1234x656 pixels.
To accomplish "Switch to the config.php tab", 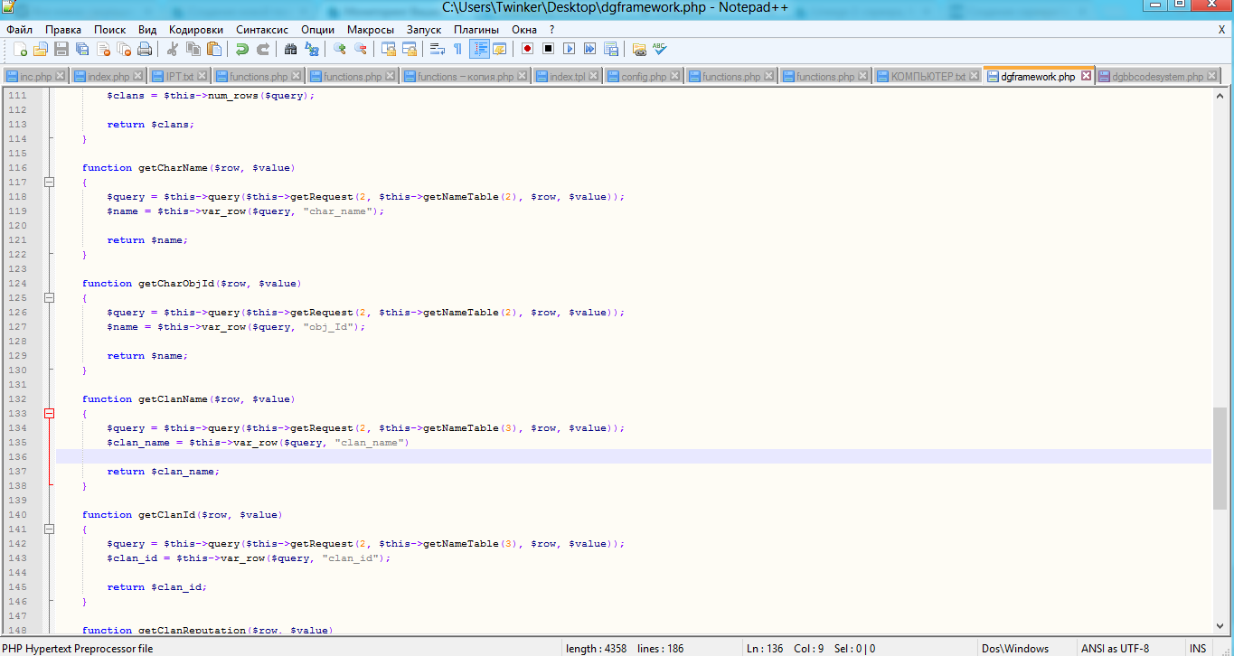I will 643,77.
